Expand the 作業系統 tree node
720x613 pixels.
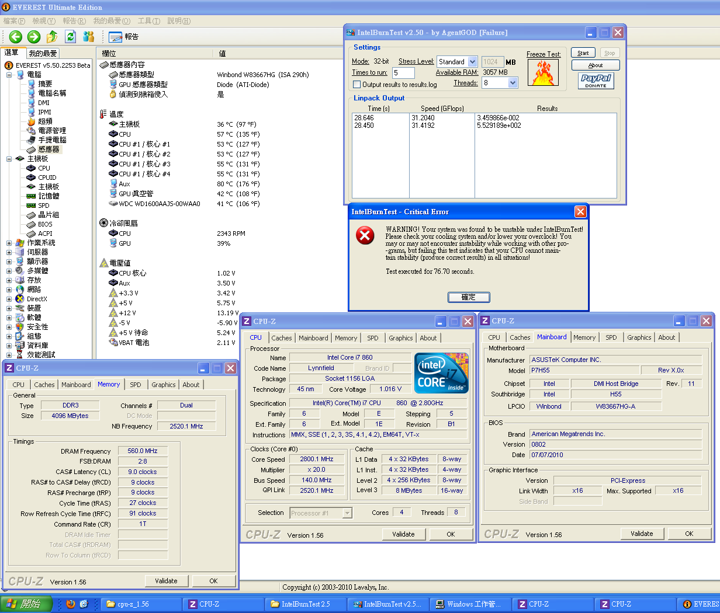coord(9,243)
